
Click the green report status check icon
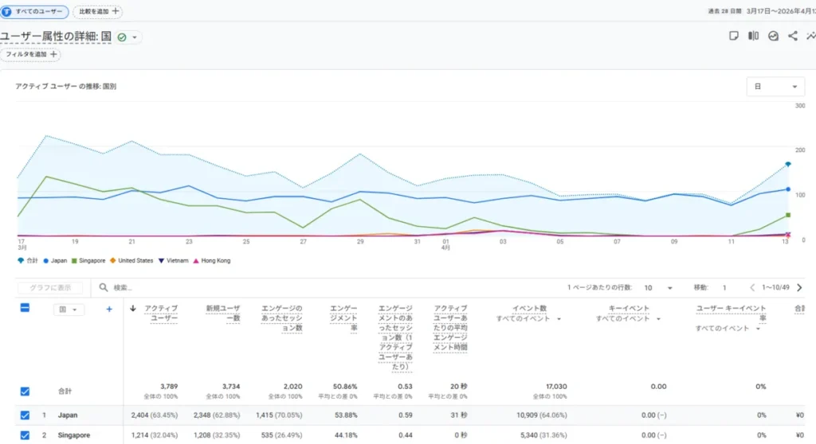(121, 37)
